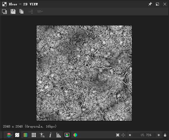Toggle the tiling grid view
This screenshot has height=140, width=169.
point(34,135)
